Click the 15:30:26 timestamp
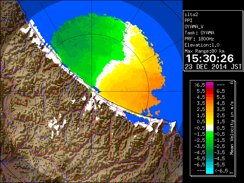The height and width of the screenshot is (183, 244). coord(210,58)
